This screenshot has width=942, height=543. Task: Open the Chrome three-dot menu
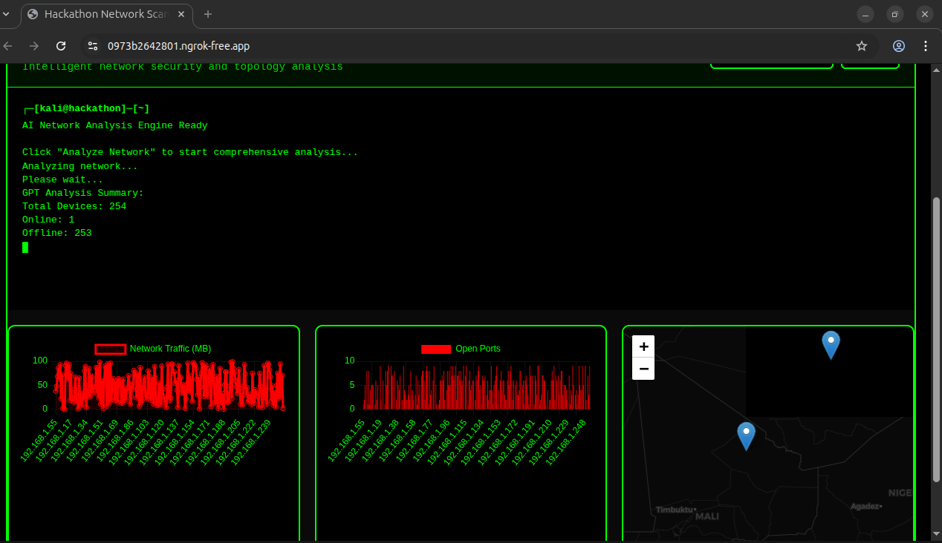click(x=925, y=46)
